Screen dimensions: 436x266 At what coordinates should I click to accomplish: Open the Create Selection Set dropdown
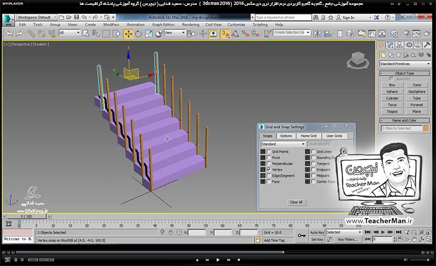tap(292, 33)
